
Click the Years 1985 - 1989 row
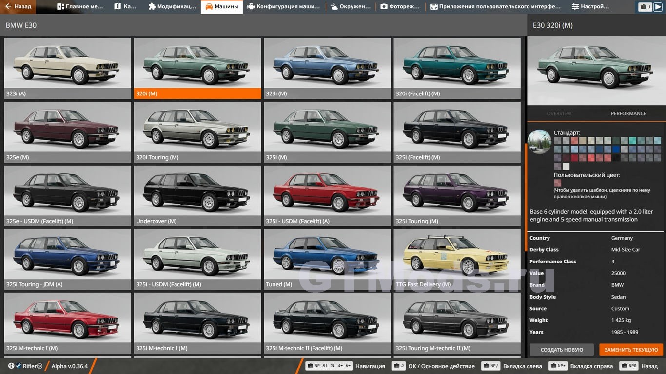click(x=596, y=332)
